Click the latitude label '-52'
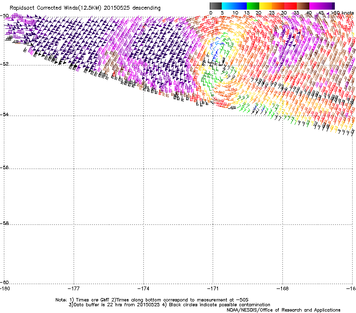This screenshot has height=313, width=356. (x=4, y=64)
